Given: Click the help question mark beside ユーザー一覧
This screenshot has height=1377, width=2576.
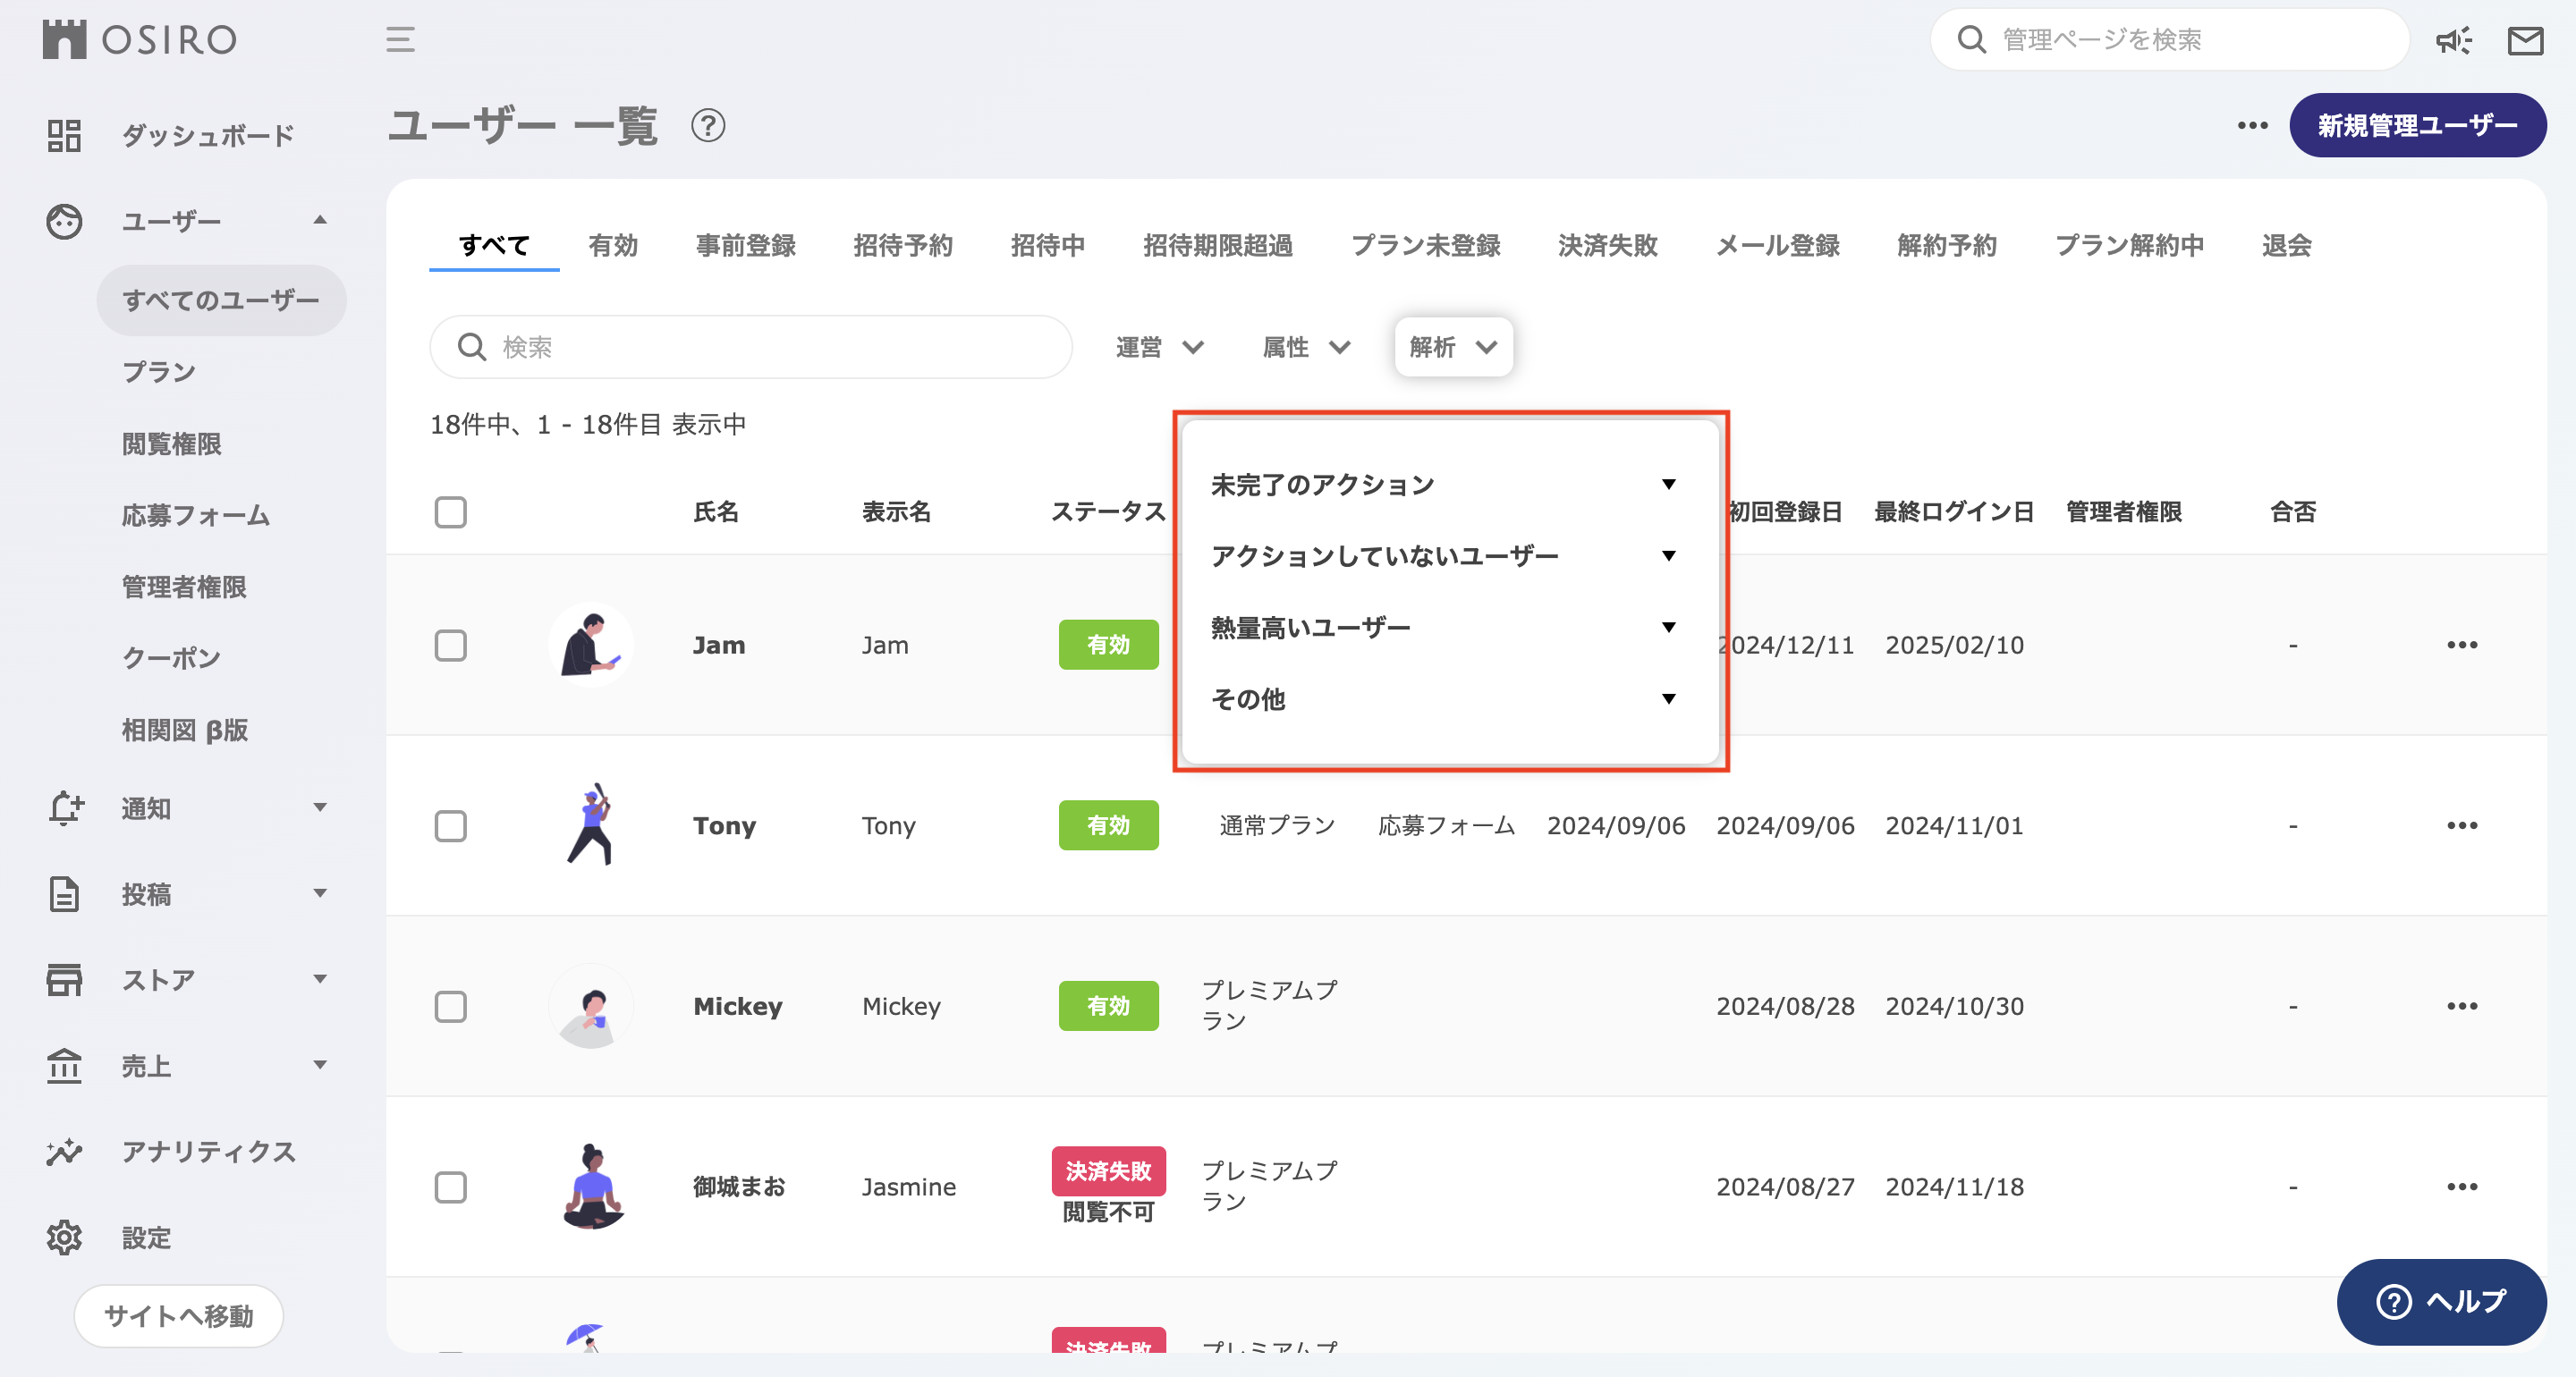Looking at the screenshot, I should point(708,126).
